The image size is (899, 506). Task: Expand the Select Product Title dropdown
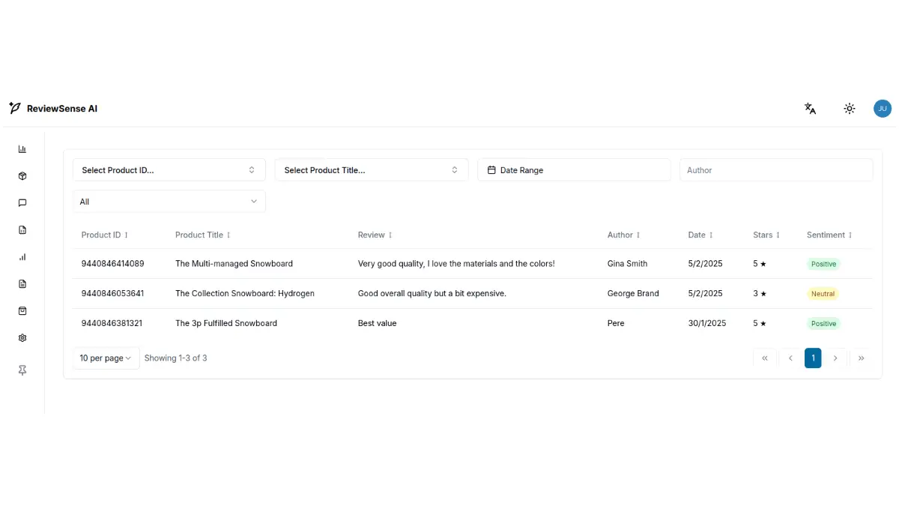pyautogui.click(x=371, y=170)
